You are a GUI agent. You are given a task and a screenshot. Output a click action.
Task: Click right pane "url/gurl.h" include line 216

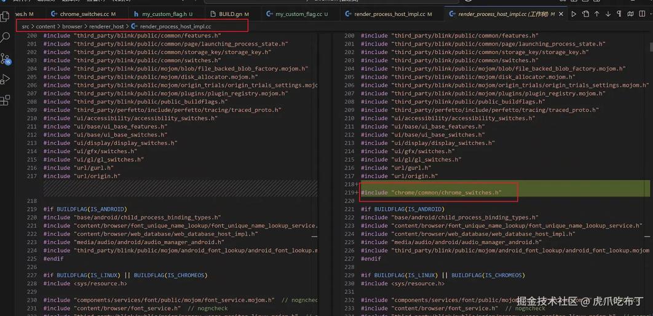point(395,168)
